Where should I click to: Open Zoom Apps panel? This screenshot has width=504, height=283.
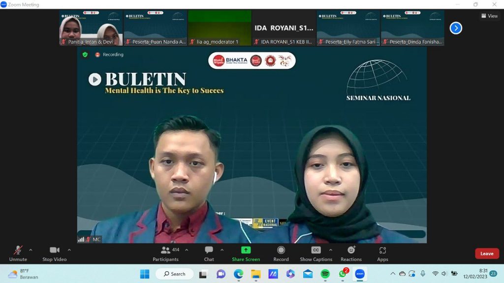(x=382, y=251)
